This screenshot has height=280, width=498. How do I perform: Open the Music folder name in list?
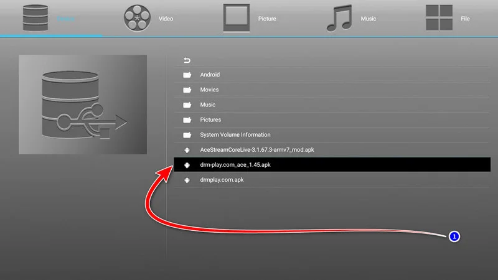(208, 105)
